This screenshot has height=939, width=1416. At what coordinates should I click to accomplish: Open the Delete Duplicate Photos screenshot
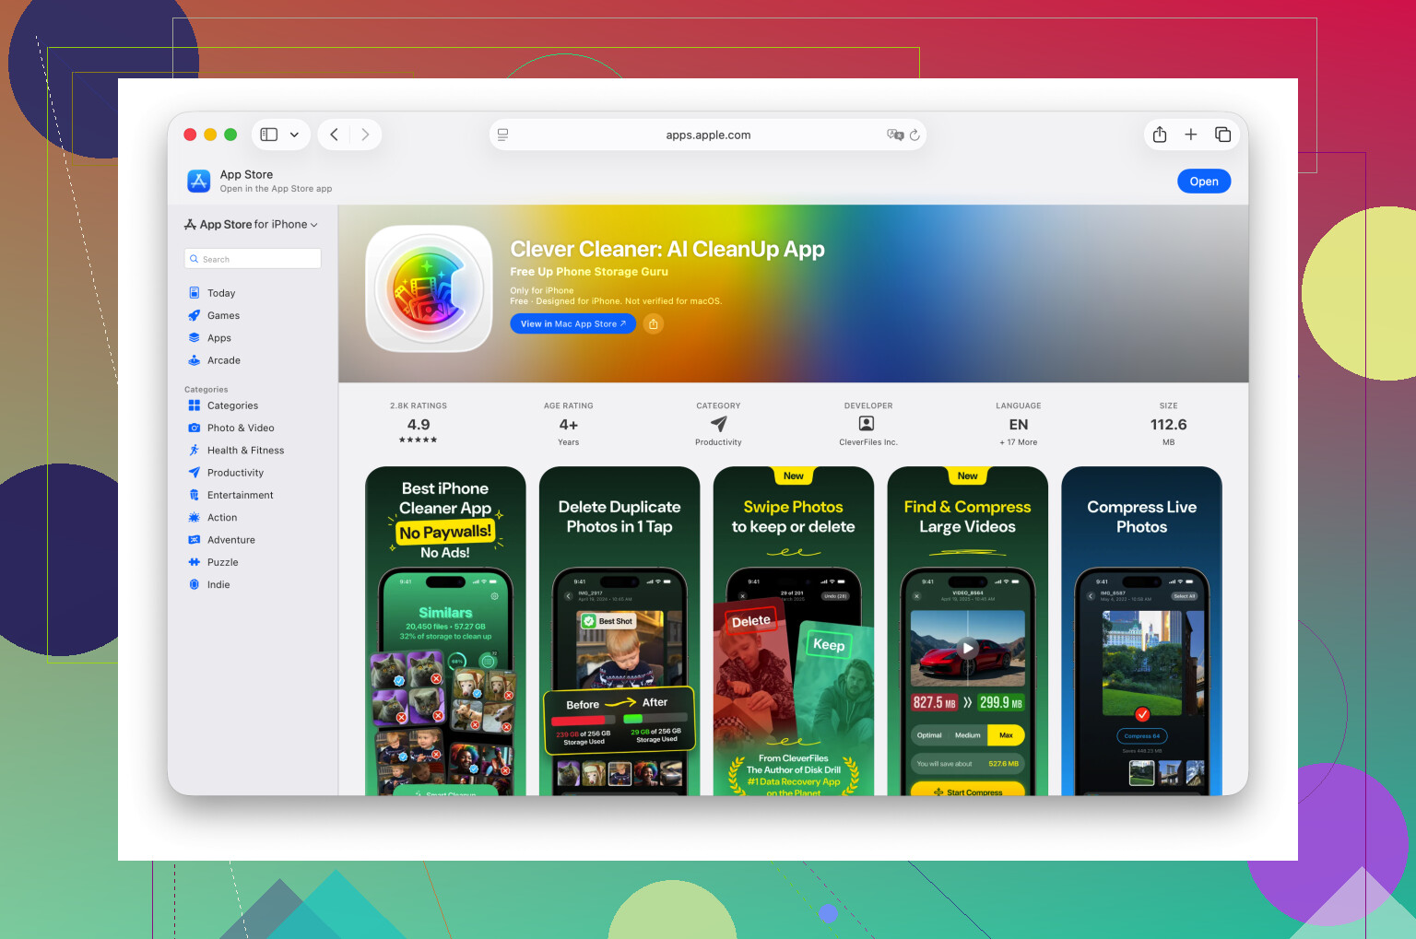pyautogui.click(x=619, y=631)
